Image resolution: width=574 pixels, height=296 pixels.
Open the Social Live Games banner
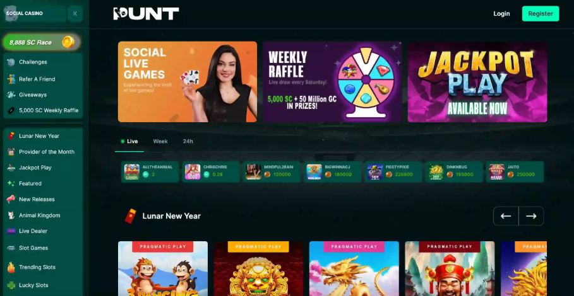[x=188, y=82]
